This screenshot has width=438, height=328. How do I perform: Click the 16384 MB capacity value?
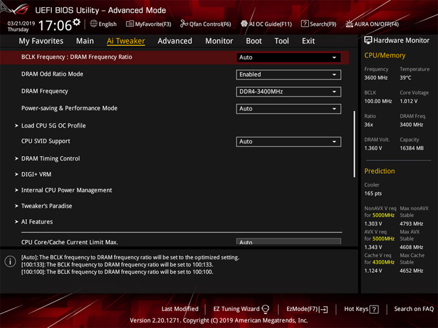(x=411, y=148)
